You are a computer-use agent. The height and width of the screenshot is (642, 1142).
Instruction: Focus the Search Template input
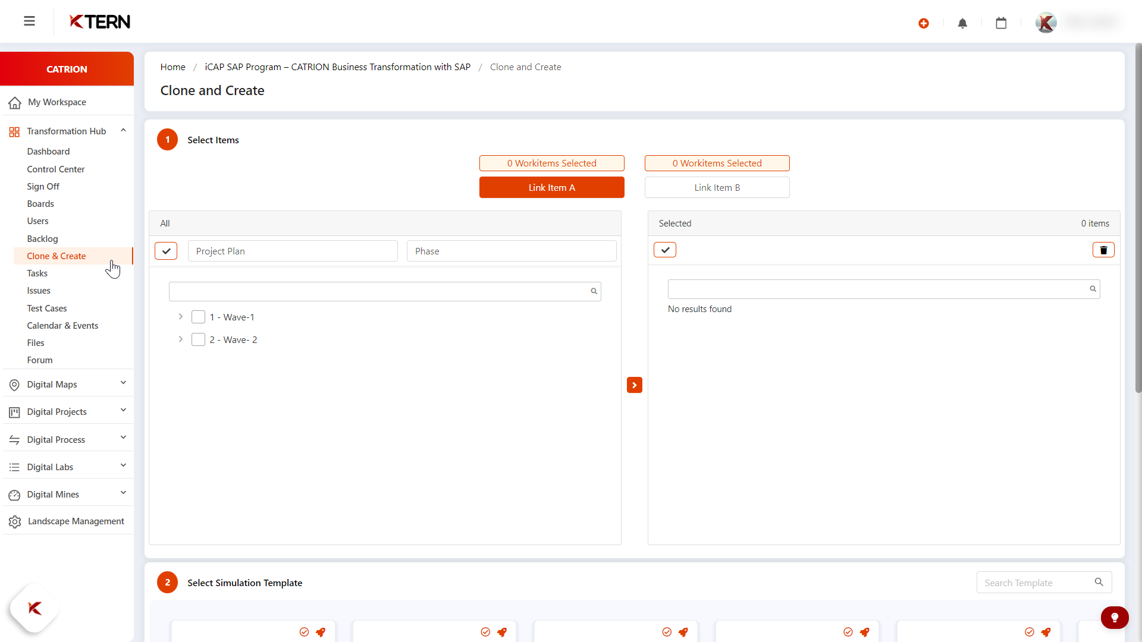(1044, 583)
